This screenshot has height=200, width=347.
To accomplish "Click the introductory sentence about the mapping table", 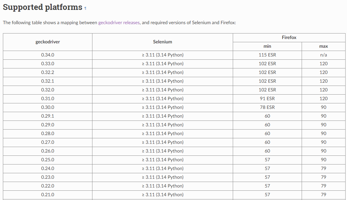I will coord(119,23).
